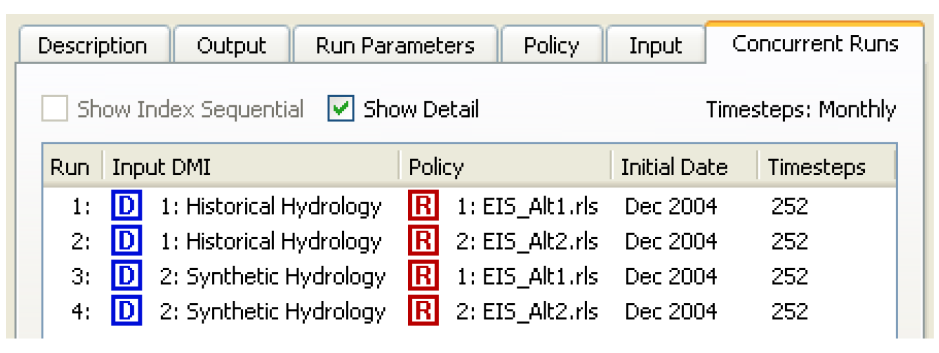Uncheck the Show Detail checkbox
Image resolution: width=939 pixels, height=353 pixels.
tap(341, 109)
